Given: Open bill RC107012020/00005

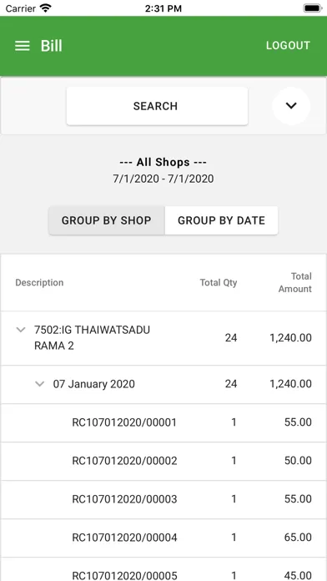Looking at the screenshot, I should click(x=163, y=570).
